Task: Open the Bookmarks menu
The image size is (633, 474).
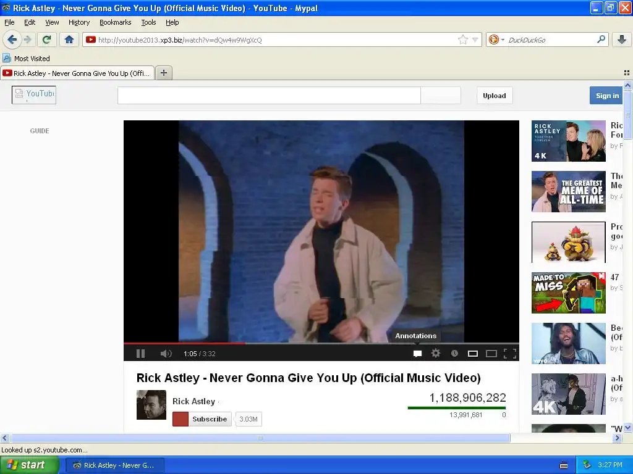Action: click(x=116, y=22)
